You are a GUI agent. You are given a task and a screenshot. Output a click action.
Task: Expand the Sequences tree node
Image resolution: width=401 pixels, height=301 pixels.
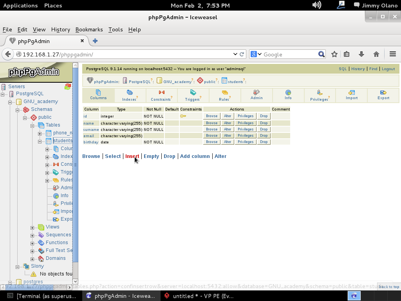[x=33, y=235]
